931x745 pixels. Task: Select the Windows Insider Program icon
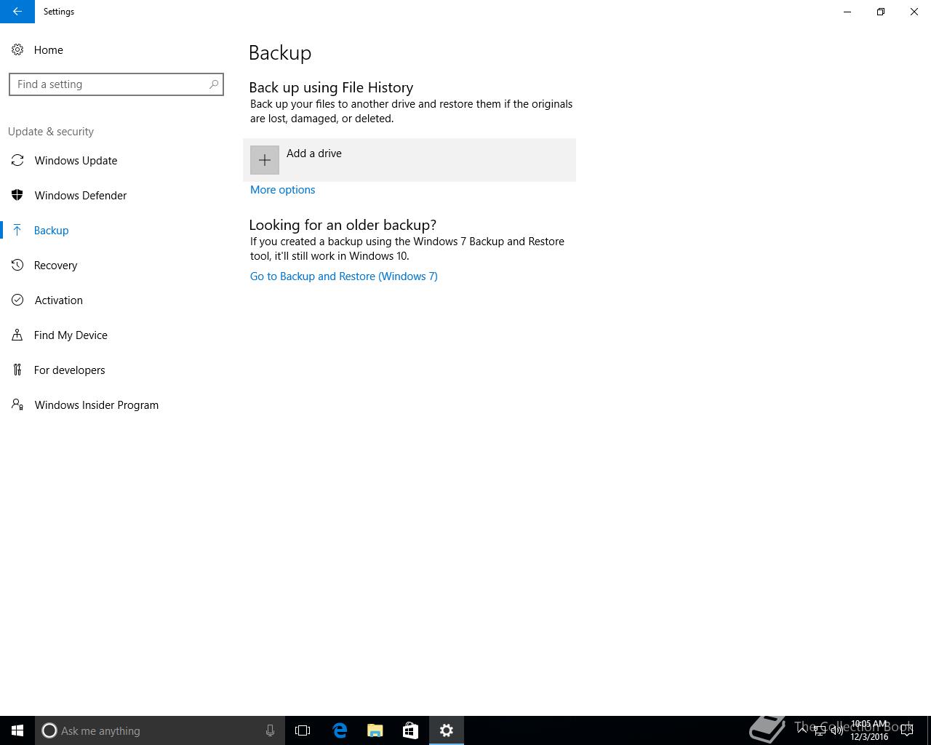17,405
